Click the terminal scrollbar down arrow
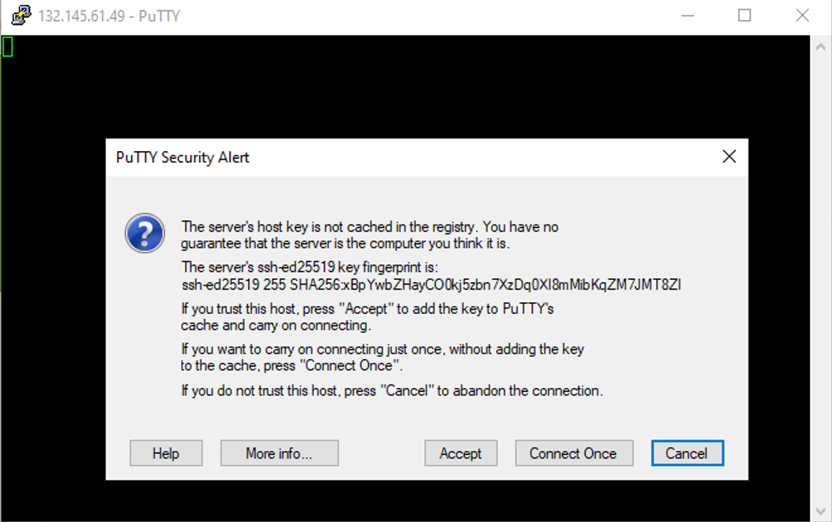This screenshot has height=522, width=832. [x=821, y=511]
